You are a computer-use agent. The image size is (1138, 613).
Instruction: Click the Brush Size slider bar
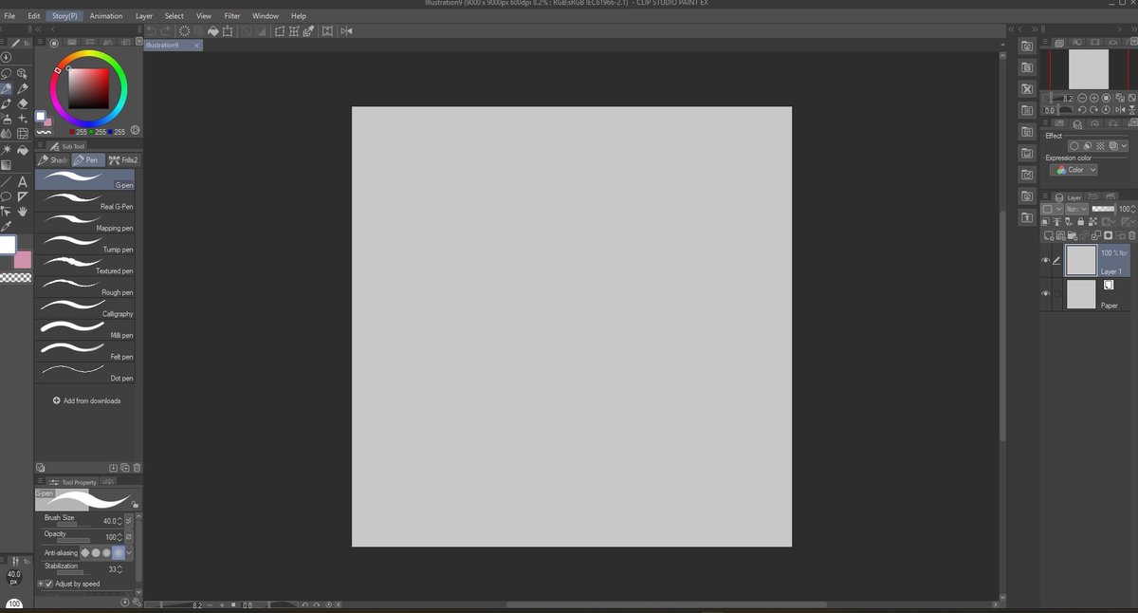[x=73, y=525]
